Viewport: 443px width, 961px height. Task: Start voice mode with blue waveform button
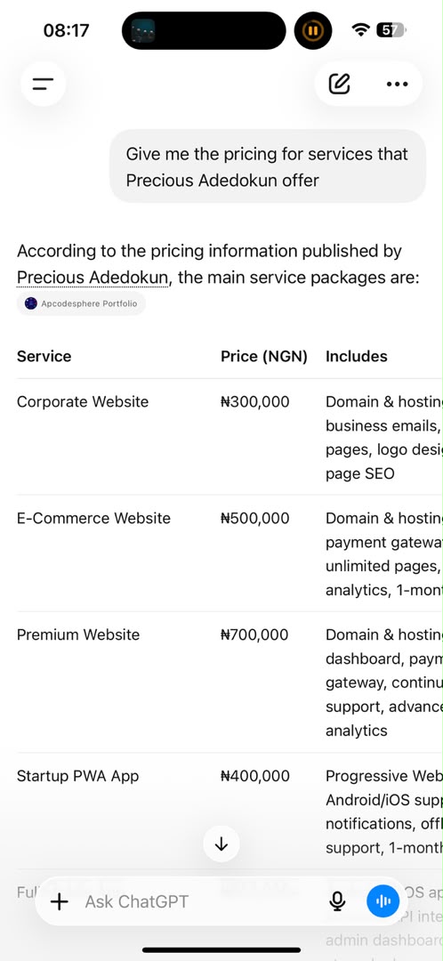383,901
